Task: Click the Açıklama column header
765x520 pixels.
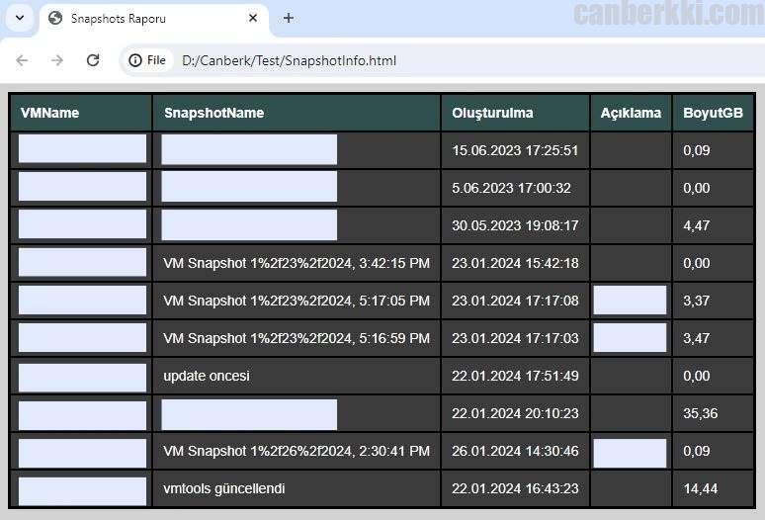Action: (x=631, y=113)
